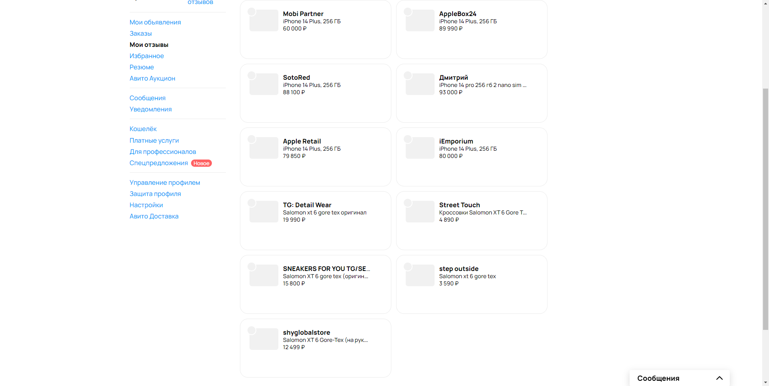769x386 pixels.
Task: Select listing 'iPhone 14 pro 256 гб 2 nano sim'
Action: pyautogui.click(x=483, y=85)
